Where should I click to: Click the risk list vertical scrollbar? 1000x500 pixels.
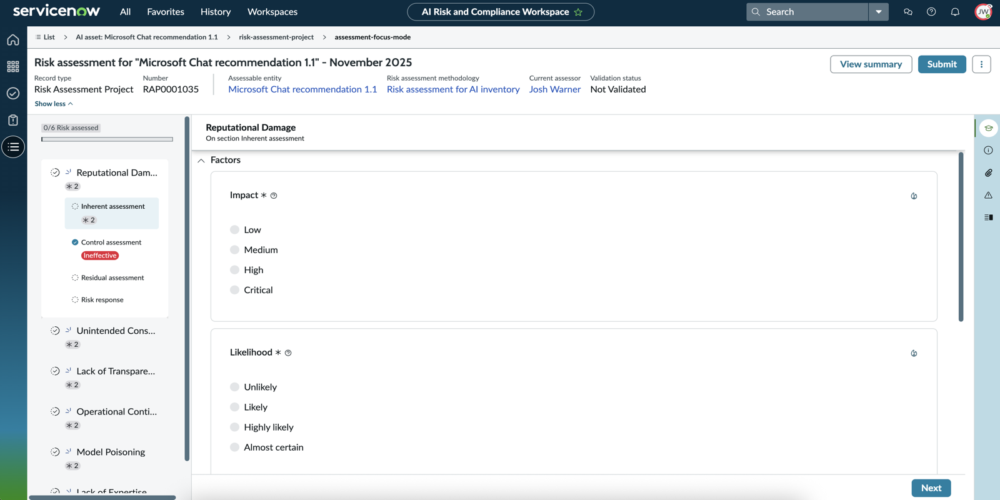(187, 289)
